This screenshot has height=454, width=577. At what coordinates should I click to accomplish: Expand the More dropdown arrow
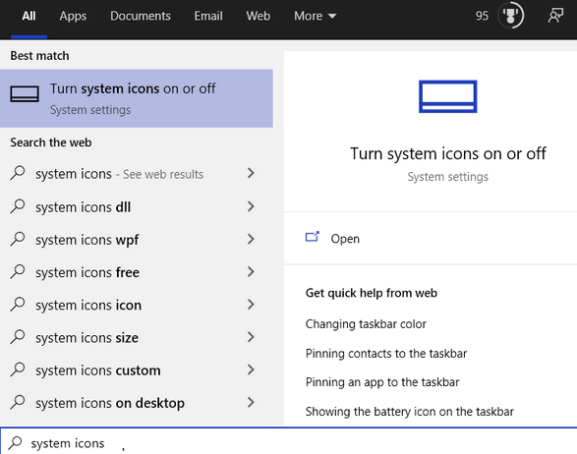pos(332,16)
